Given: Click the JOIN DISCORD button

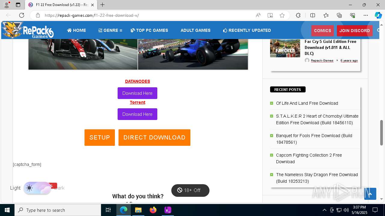Looking at the screenshot, I should [x=355, y=31].
